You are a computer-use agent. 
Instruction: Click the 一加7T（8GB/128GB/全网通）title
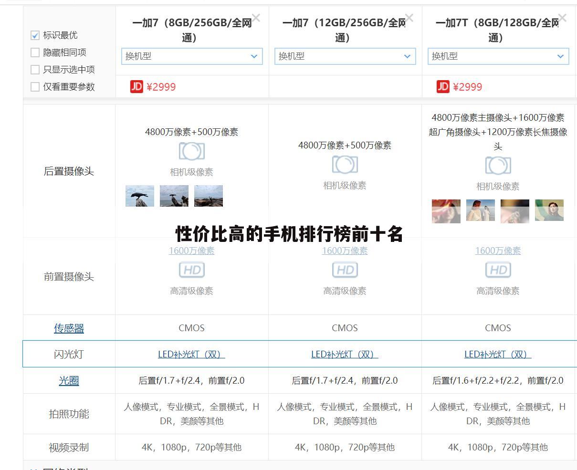coord(497,30)
